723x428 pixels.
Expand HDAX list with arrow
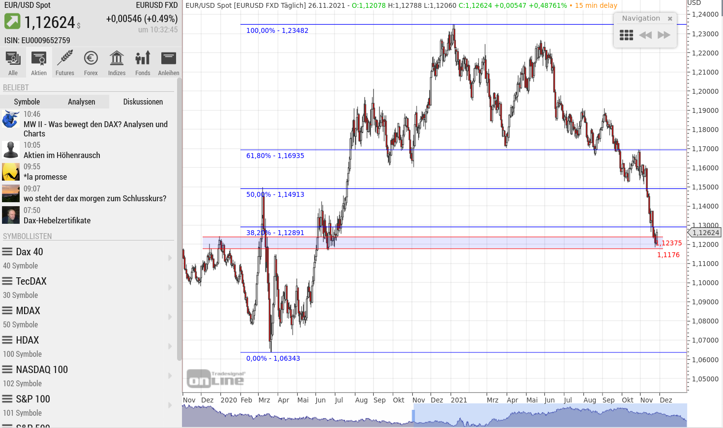[x=170, y=347]
